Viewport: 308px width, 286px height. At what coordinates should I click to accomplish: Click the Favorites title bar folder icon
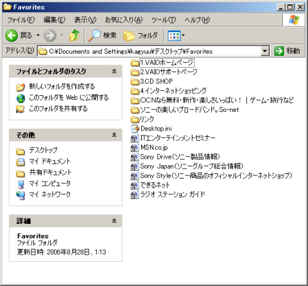(x=7, y=7)
